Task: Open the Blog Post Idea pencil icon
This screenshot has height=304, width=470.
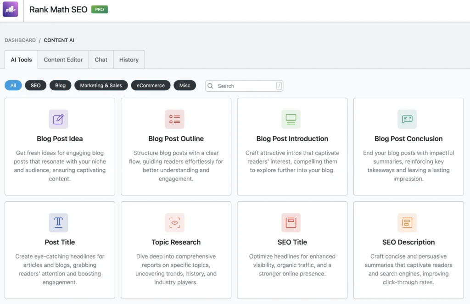Action: (x=58, y=119)
